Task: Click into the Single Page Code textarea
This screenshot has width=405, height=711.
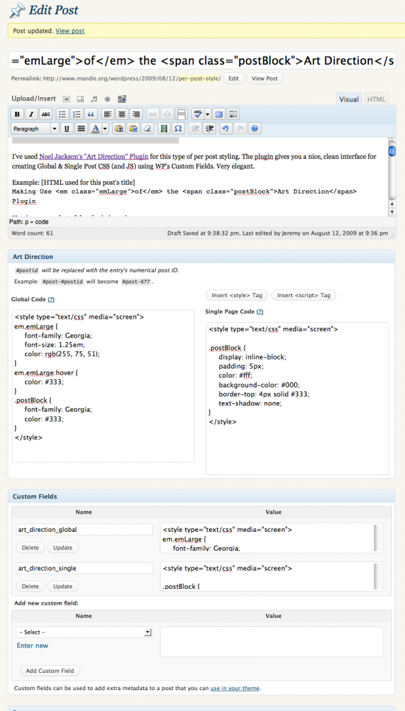Action: (298, 399)
